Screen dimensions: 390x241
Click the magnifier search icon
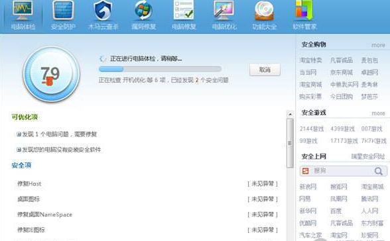378,171
